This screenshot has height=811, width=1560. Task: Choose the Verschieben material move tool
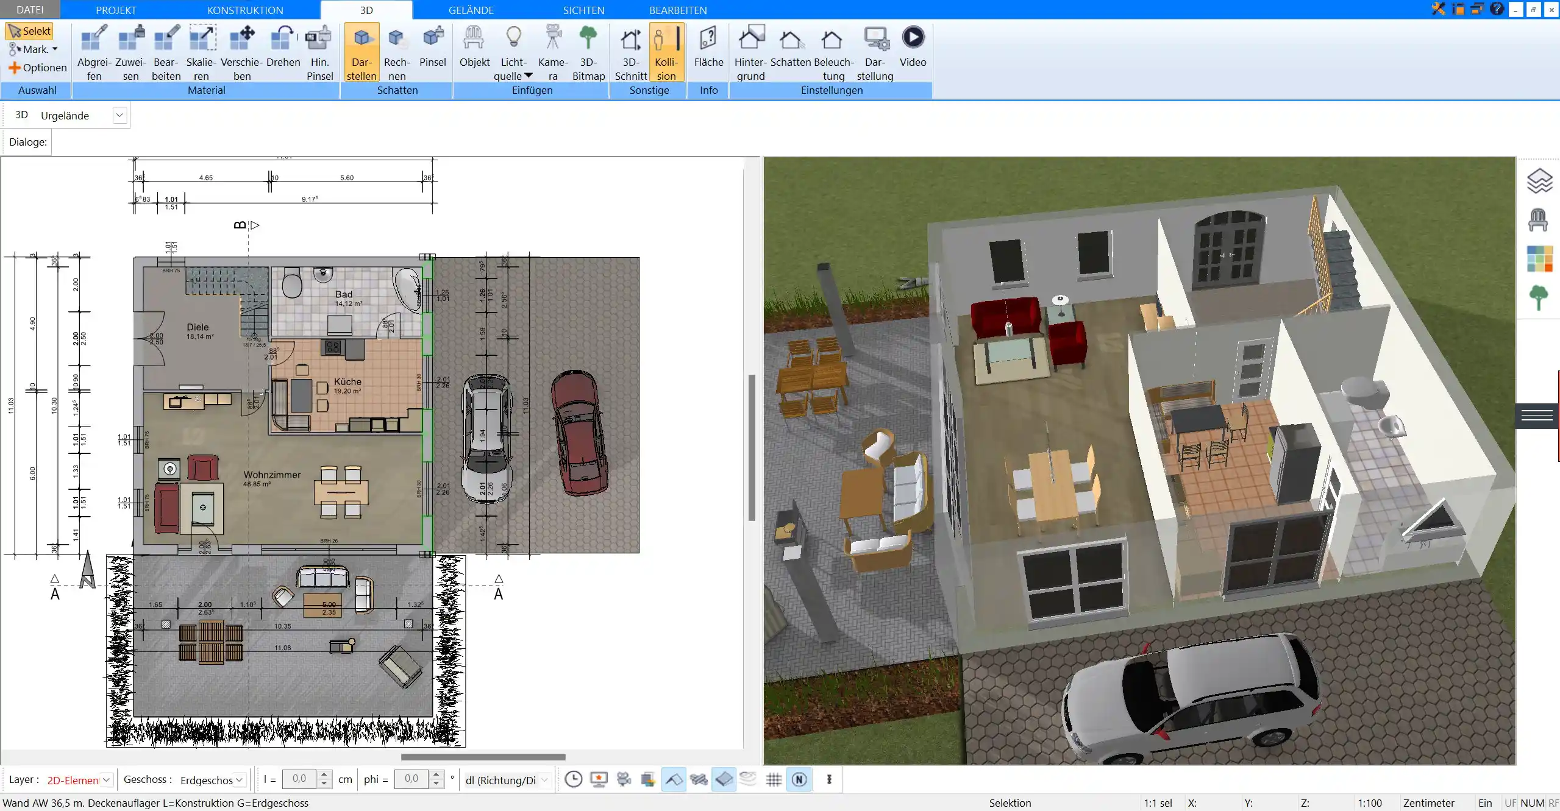[241, 52]
